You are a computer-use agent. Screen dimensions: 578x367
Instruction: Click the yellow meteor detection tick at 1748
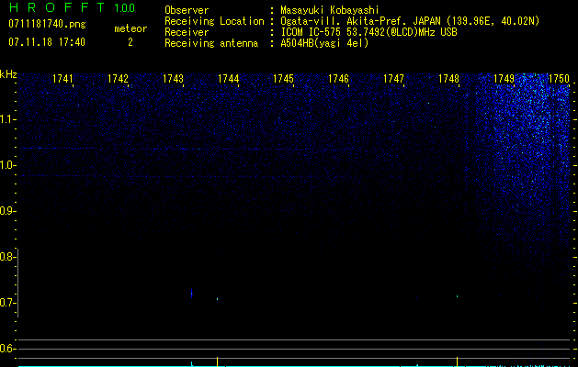point(457,361)
